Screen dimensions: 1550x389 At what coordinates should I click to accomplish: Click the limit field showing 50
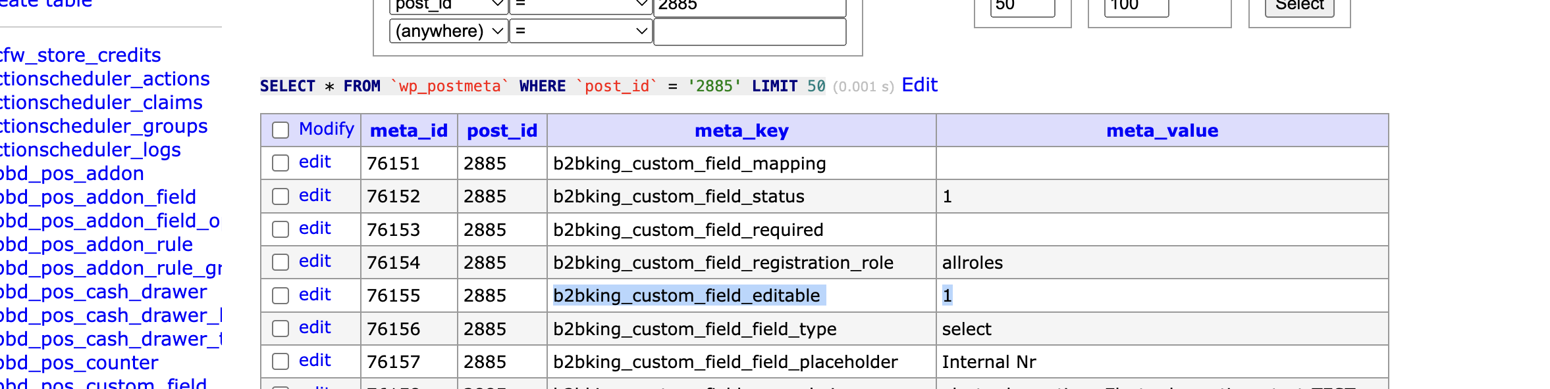[x=1023, y=7]
